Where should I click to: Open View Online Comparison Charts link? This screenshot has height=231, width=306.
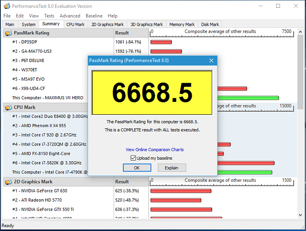click(155, 150)
